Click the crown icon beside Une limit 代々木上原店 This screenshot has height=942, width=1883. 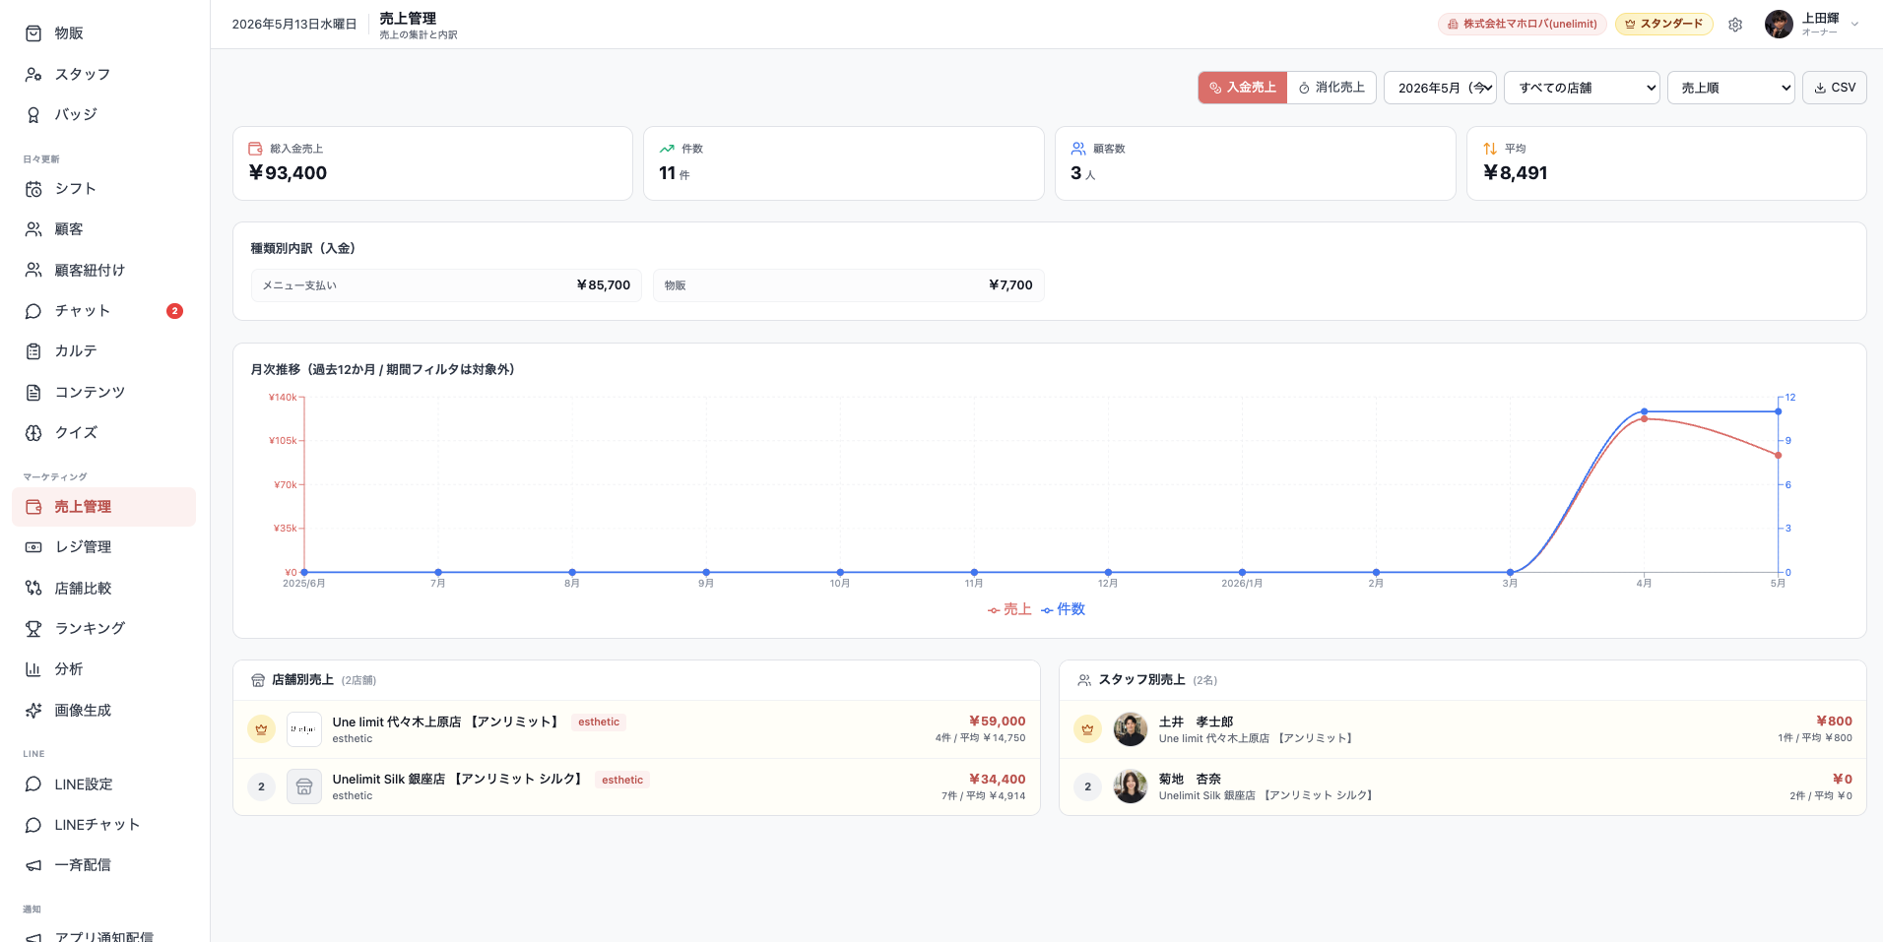pos(261,729)
